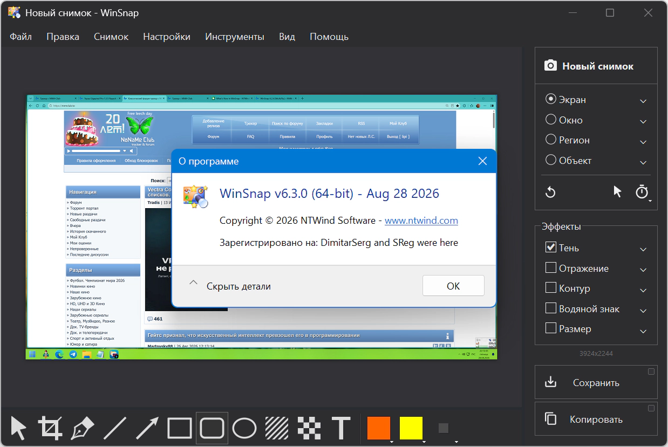Select the straight Line tool
Image resolution: width=668 pixels, height=447 pixels.
114,428
